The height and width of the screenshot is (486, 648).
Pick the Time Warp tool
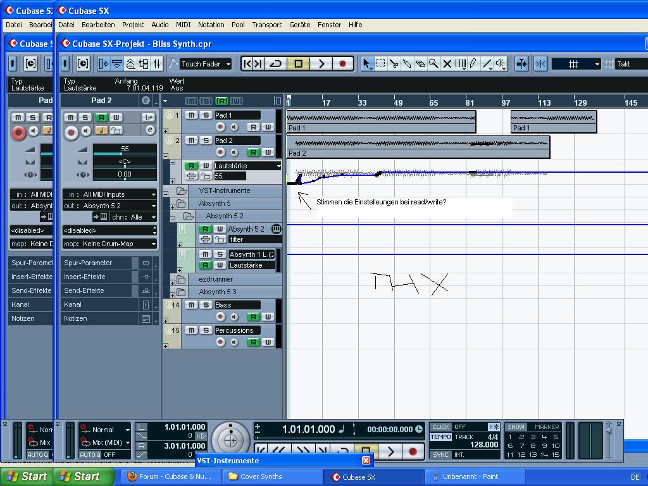[x=461, y=64]
